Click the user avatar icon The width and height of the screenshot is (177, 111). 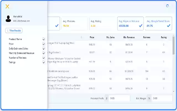coord(8,19)
